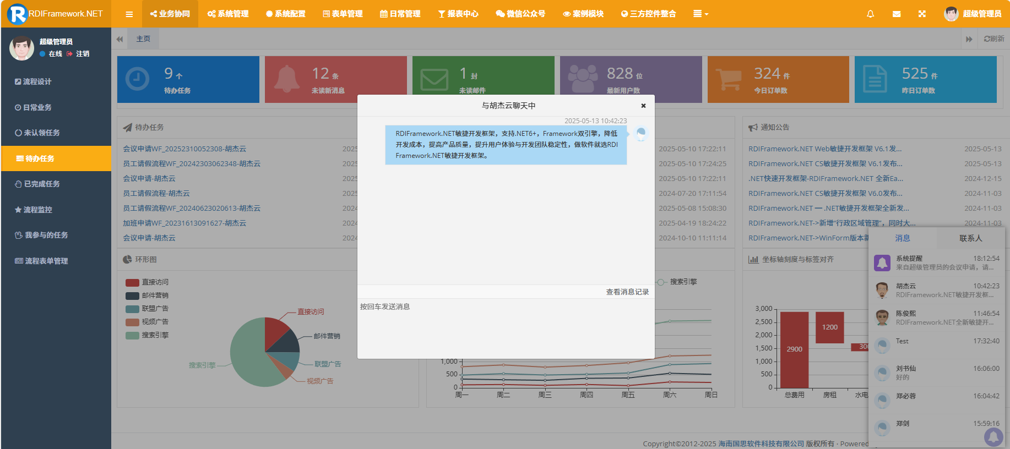Open the chat with 胡杰云 in list
1010x449 pixels.
[x=937, y=290]
